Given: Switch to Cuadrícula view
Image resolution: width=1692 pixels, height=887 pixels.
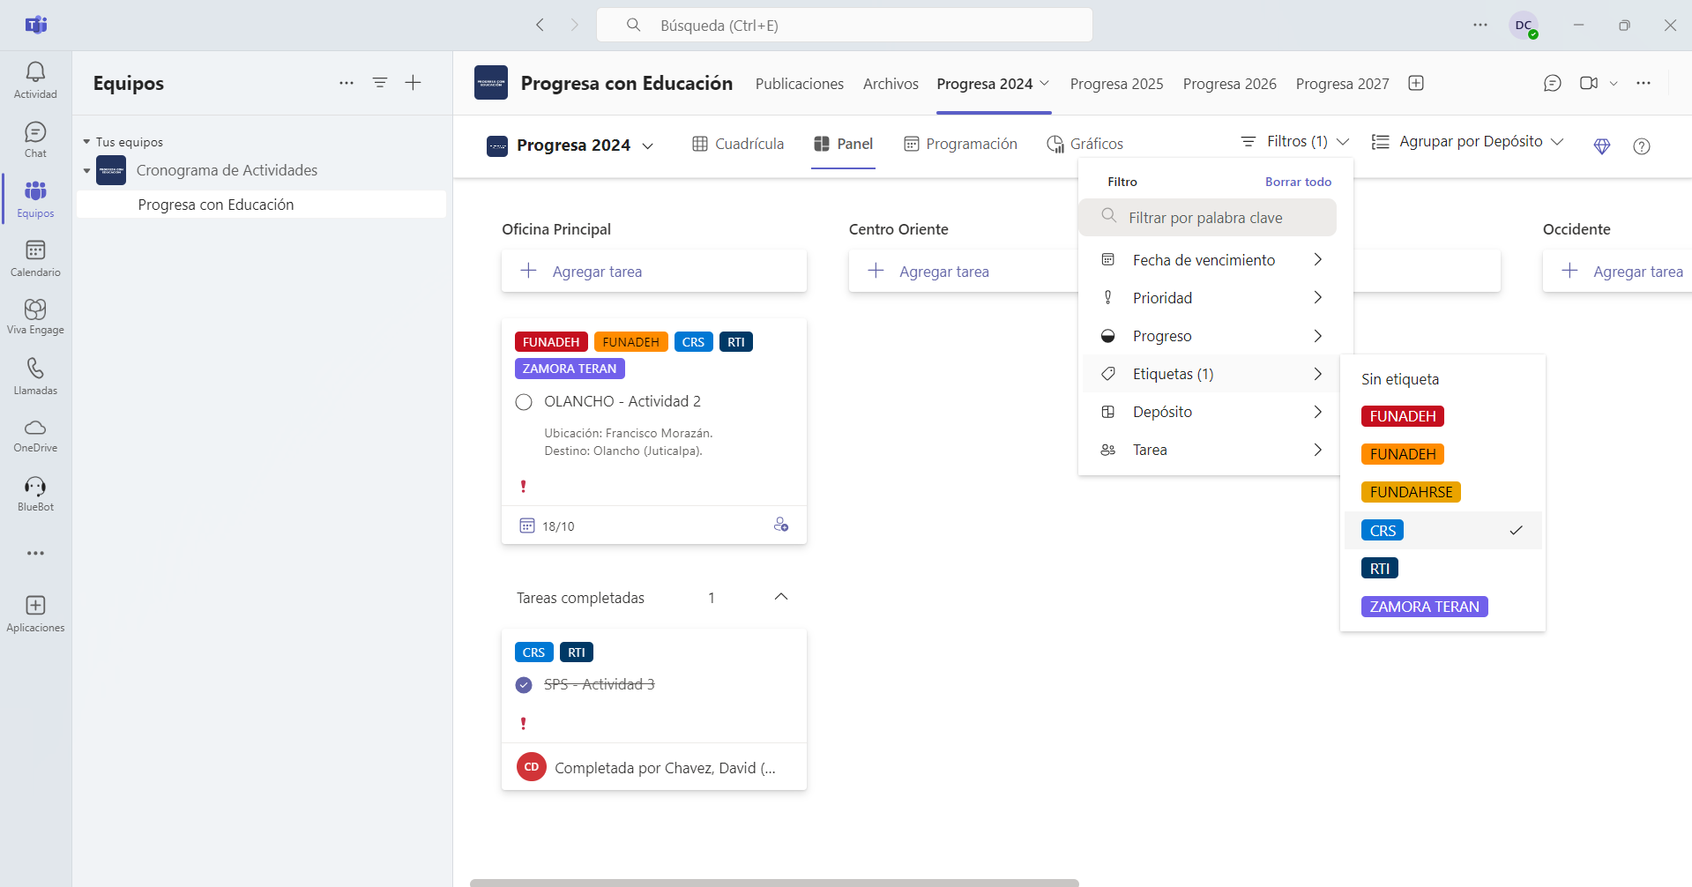Looking at the screenshot, I should click(738, 144).
